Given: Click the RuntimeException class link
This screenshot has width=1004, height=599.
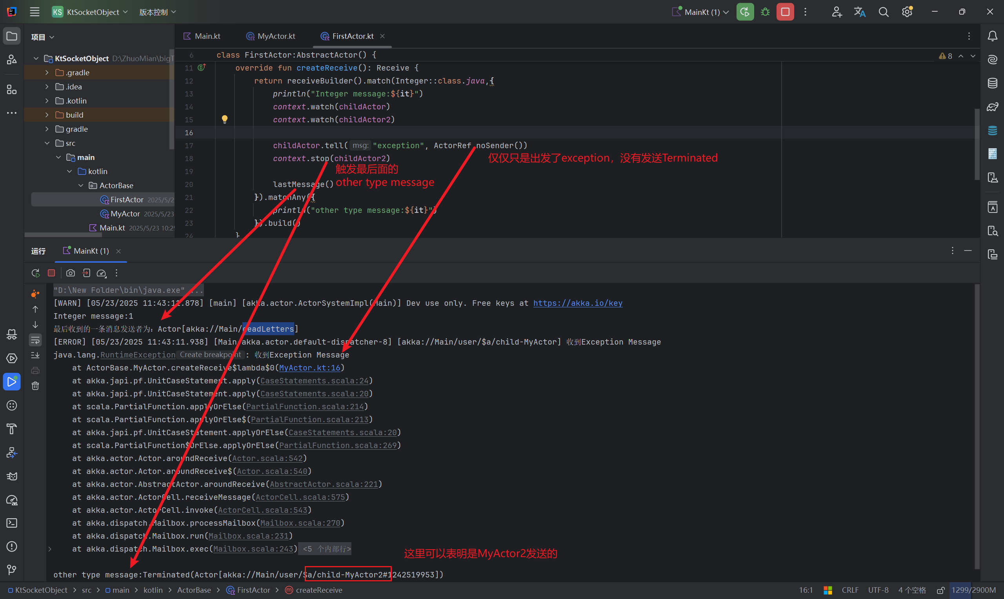Looking at the screenshot, I should tap(138, 355).
